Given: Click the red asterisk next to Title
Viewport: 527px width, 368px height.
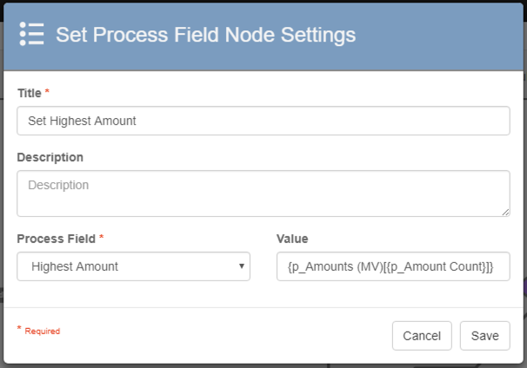Looking at the screenshot, I should click(x=47, y=91).
